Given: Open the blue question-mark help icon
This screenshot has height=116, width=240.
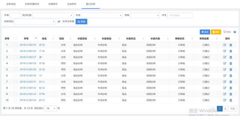Looking at the screenshot, I should pyautogui.click(x=235, y=32).
